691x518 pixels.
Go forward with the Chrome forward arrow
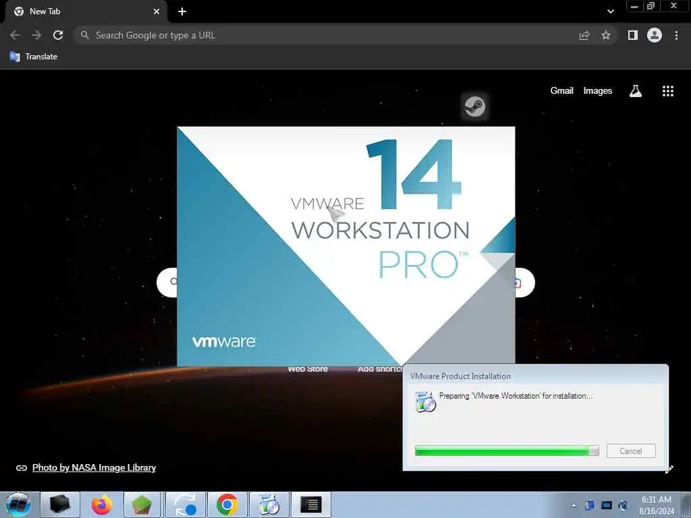point(36,35)
